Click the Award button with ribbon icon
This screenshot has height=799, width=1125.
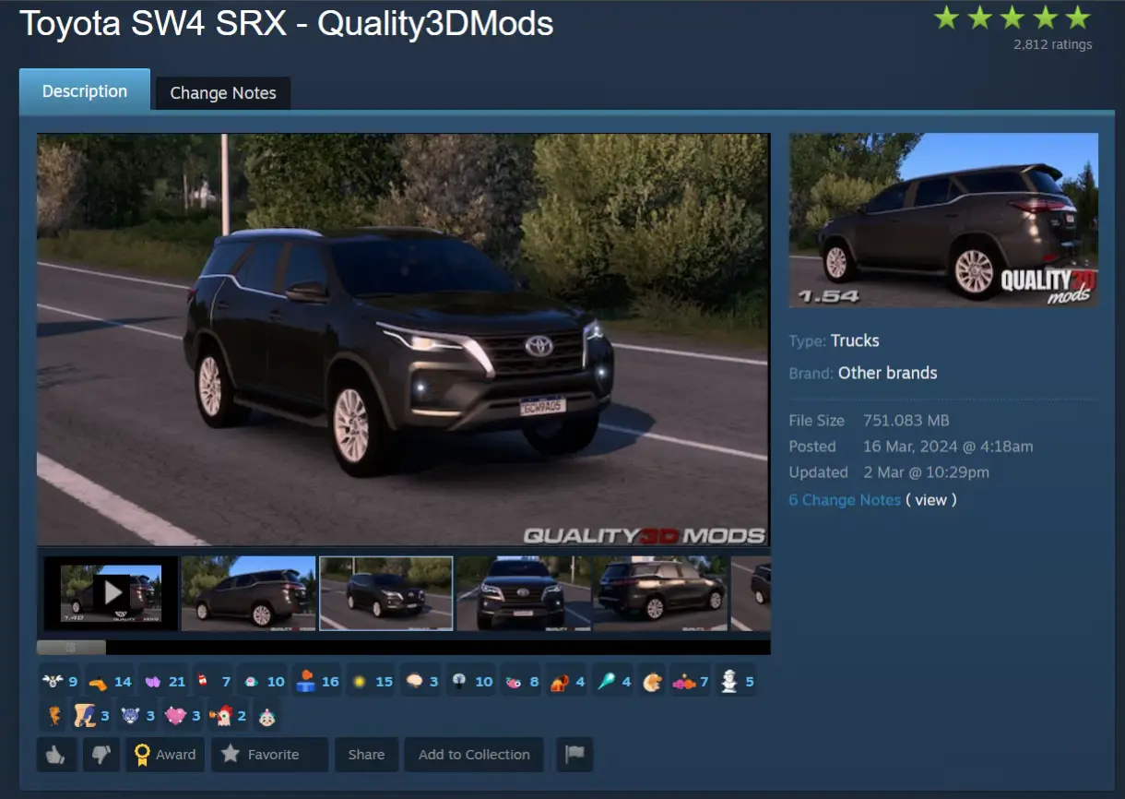165,754
